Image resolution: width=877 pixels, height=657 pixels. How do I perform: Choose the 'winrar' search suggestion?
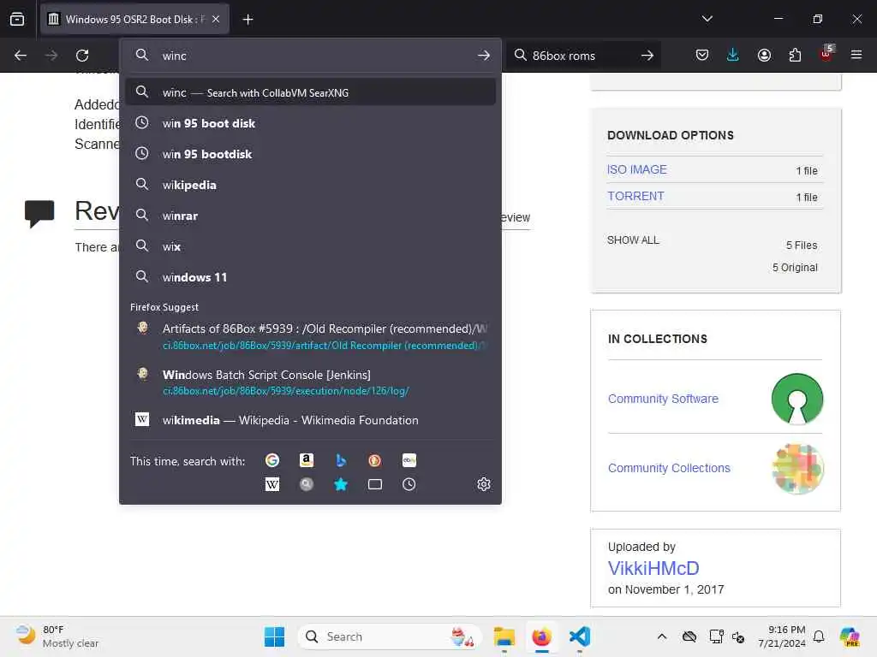point(310,215)
